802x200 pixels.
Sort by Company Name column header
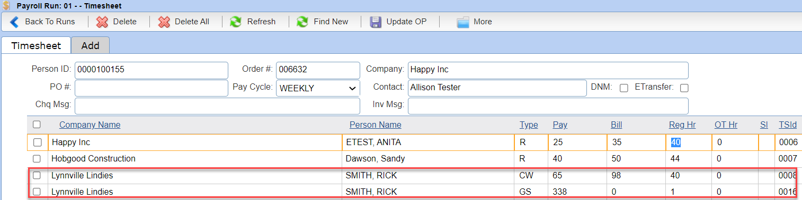(90, 125)
